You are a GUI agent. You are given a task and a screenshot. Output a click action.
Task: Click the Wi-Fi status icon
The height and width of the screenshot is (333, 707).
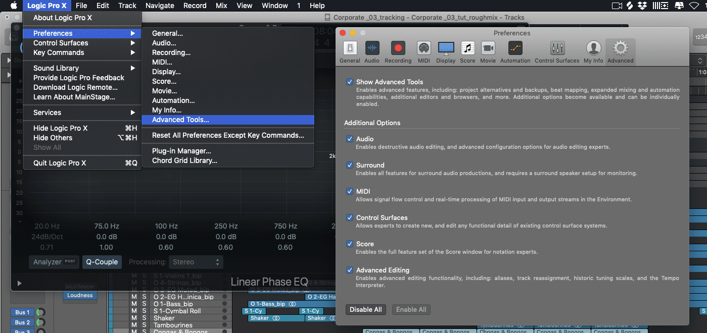coord(693,6)
